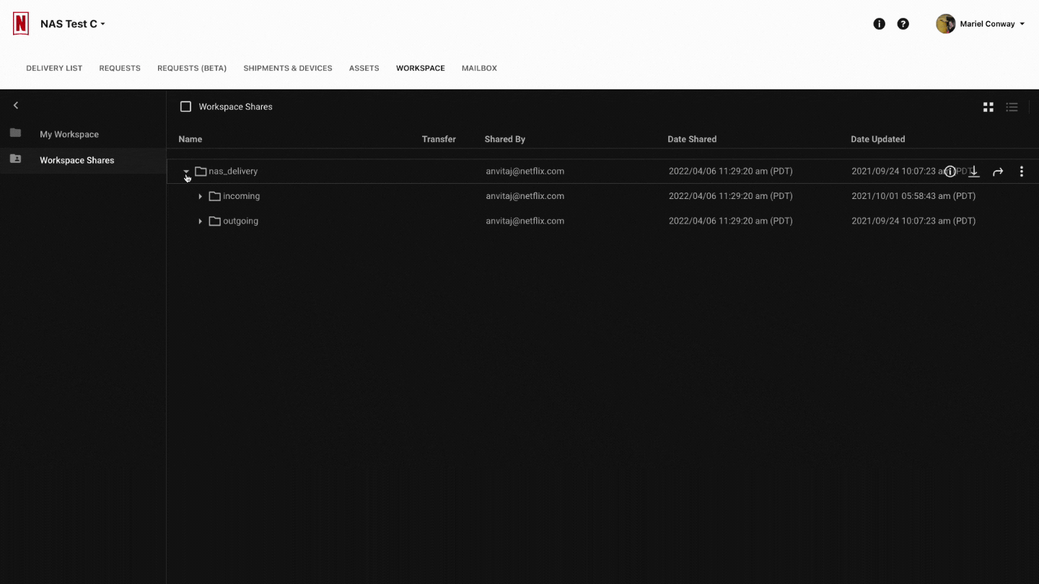Tick the Workspace Shares select-all checkbox
The height and width of the screenshot is (584, 1039).
(x=185, y=107)
